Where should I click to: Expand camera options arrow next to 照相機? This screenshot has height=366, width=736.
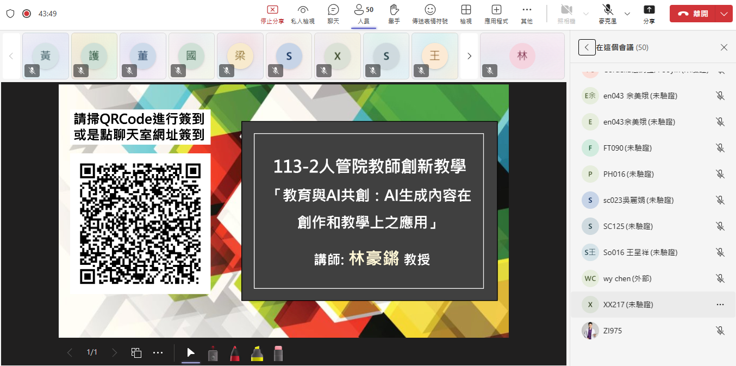[x=585, y=14]
